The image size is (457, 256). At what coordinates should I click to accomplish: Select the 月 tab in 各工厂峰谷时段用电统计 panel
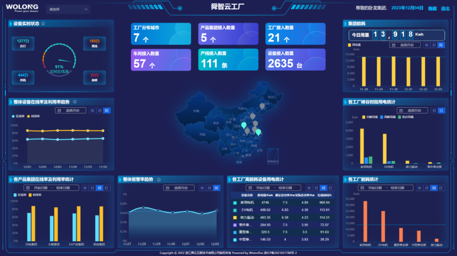coord(434,110)
